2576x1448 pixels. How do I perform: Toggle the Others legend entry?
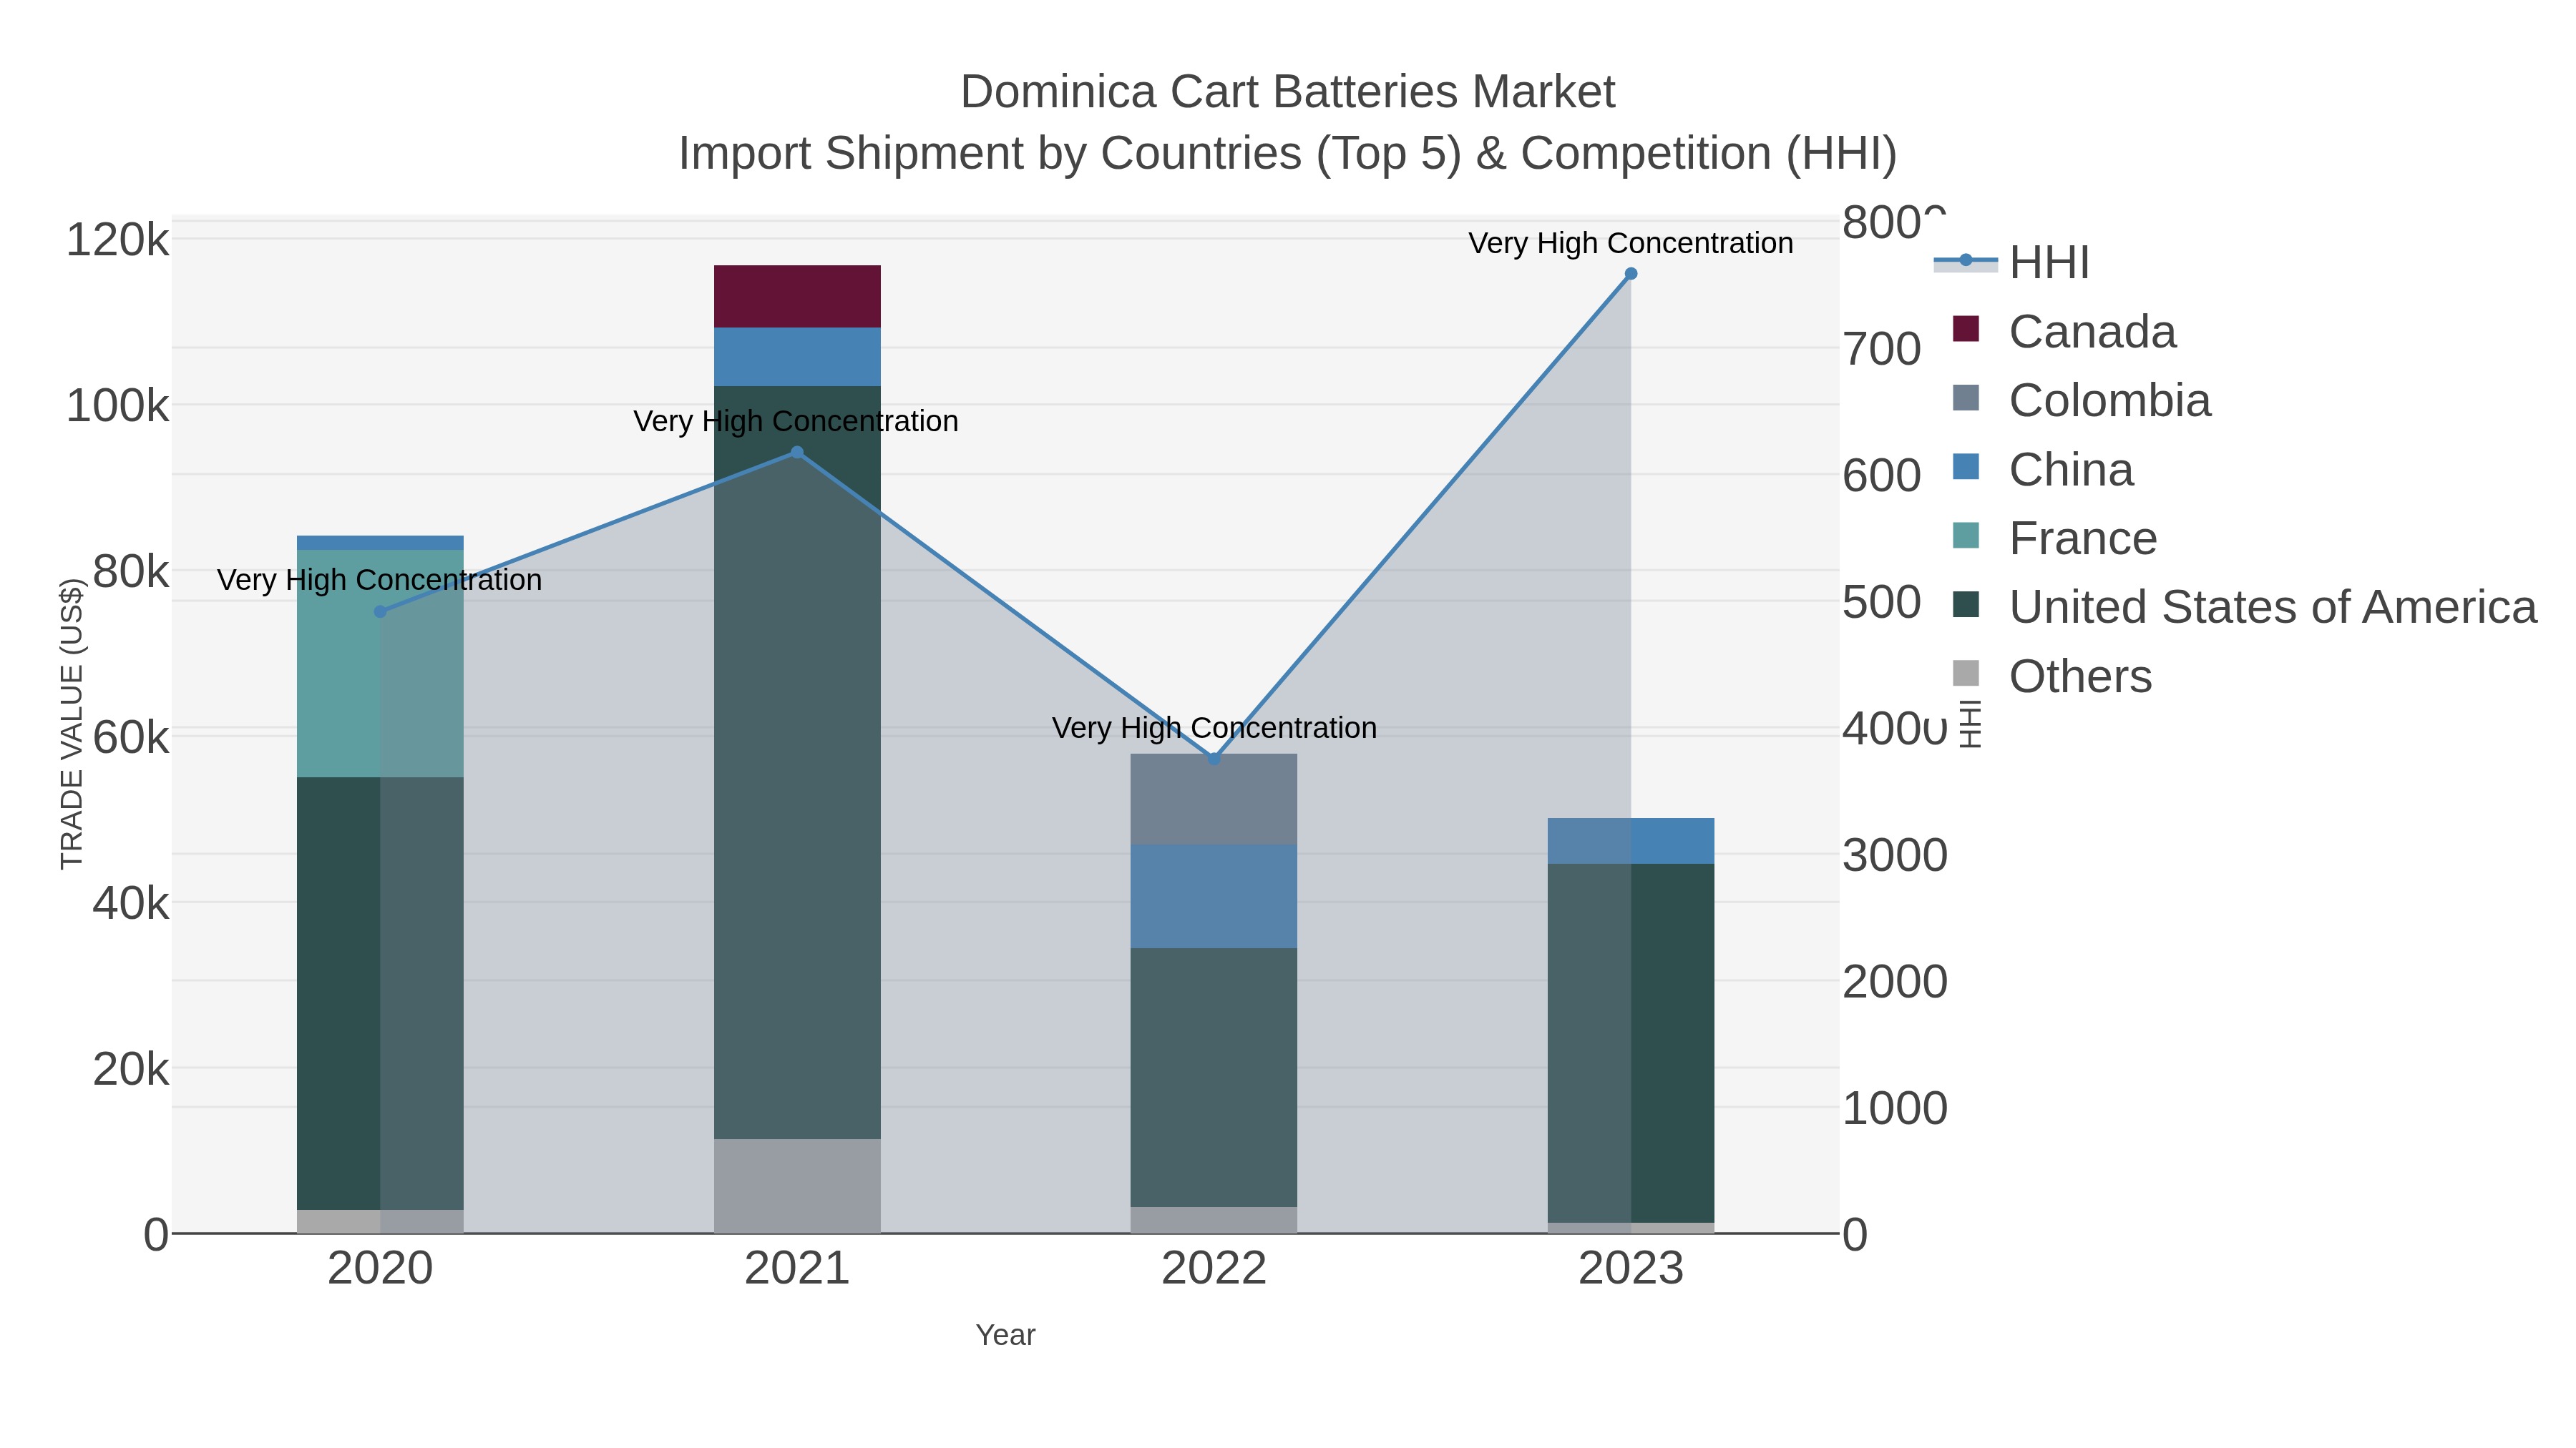pyautogui.click(x=2052, y=676)
